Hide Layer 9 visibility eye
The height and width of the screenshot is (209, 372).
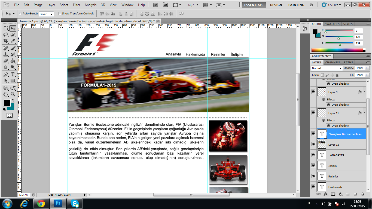(313, 92)
